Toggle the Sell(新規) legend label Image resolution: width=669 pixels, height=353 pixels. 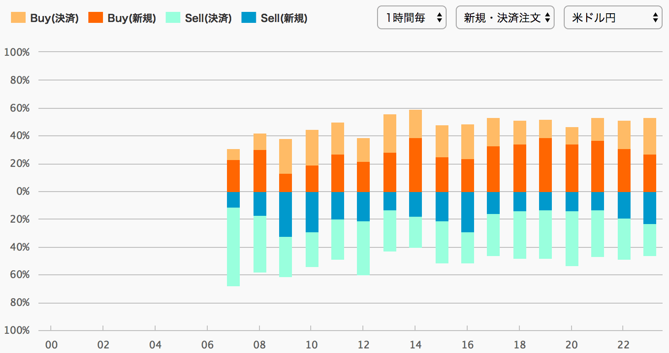coord(284,18)
